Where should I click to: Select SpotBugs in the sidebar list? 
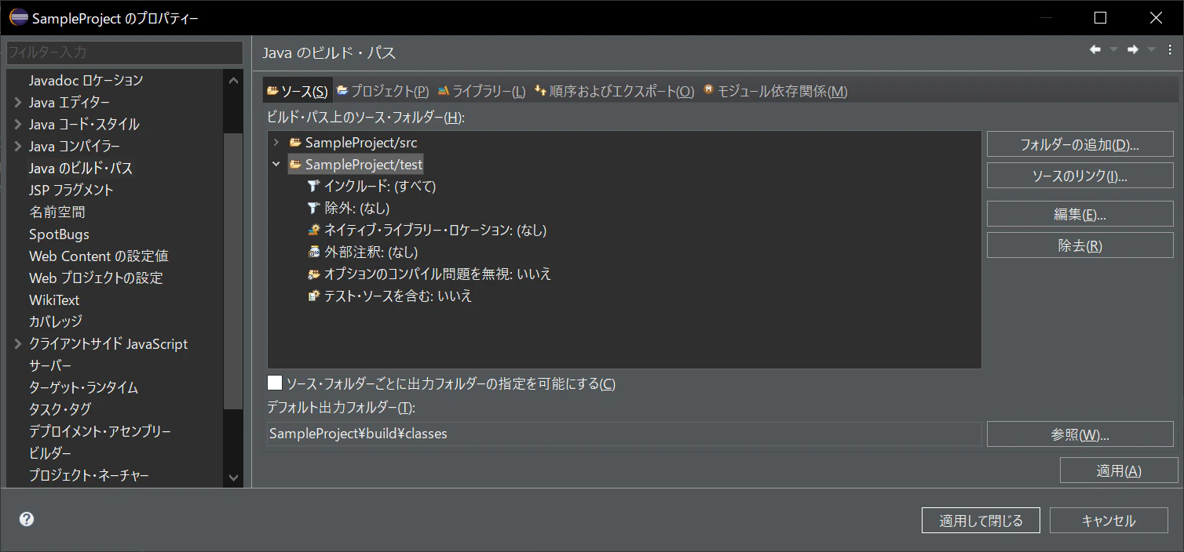tap(59, 234)
